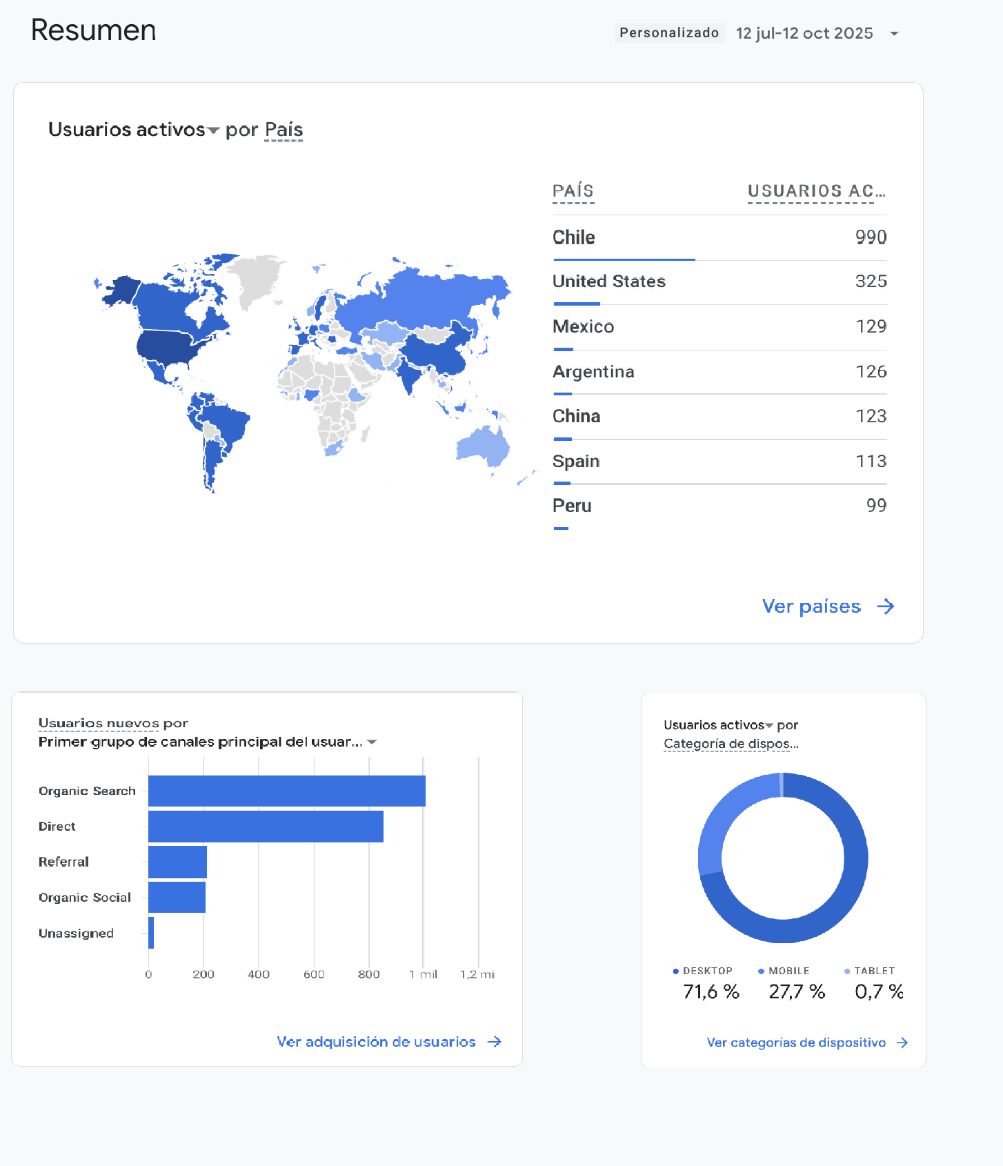Click the Desktop legend dot
Image resolution: width=1003 pixels, height=1166 pixels.
676,971
